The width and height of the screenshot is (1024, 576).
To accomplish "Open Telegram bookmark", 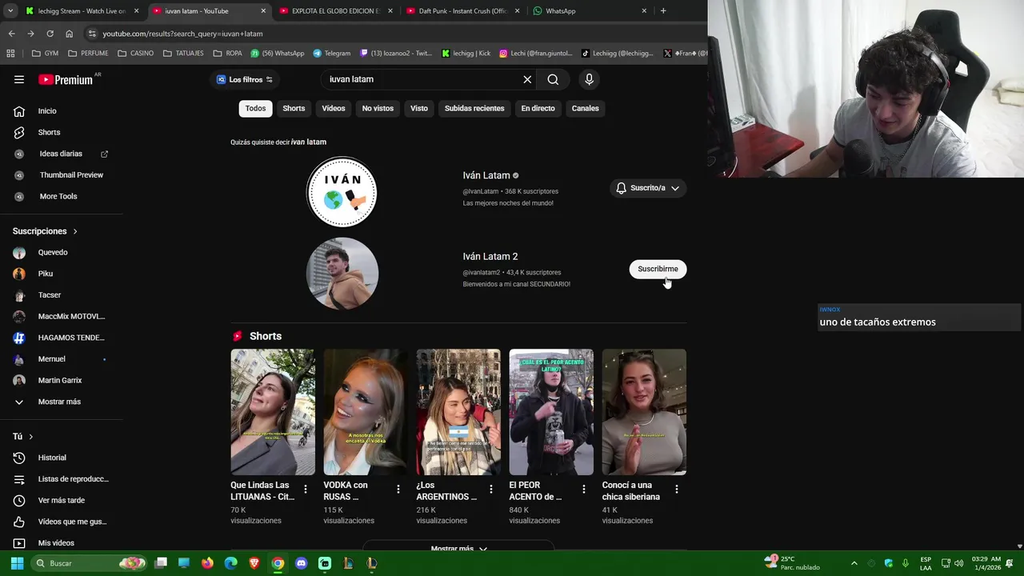I will coord(331,53).
